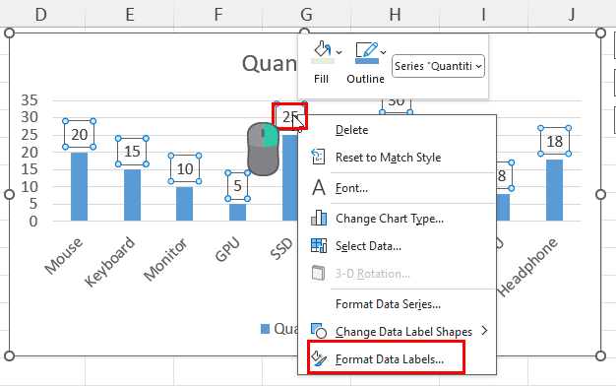Click the blue legend marker square
The width and height of the screenshot is (616, 386).
click(265, 329)
